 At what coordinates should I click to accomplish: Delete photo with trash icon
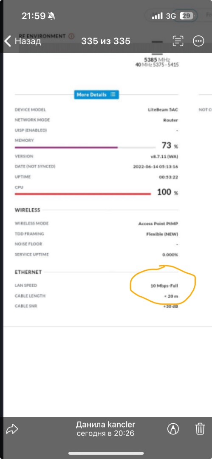[200, 429]
